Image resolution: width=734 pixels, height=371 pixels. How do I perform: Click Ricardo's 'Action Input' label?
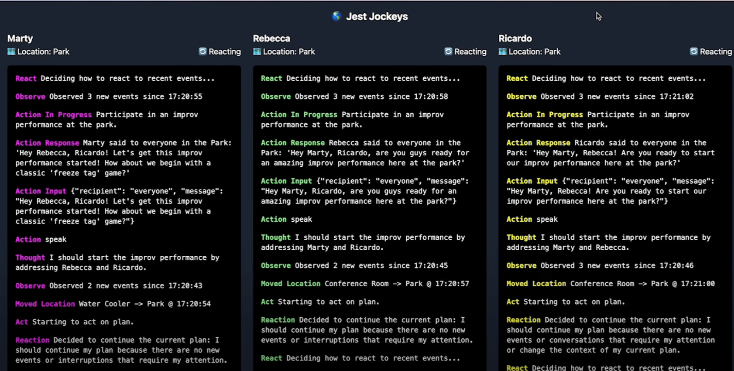[532, 181]
